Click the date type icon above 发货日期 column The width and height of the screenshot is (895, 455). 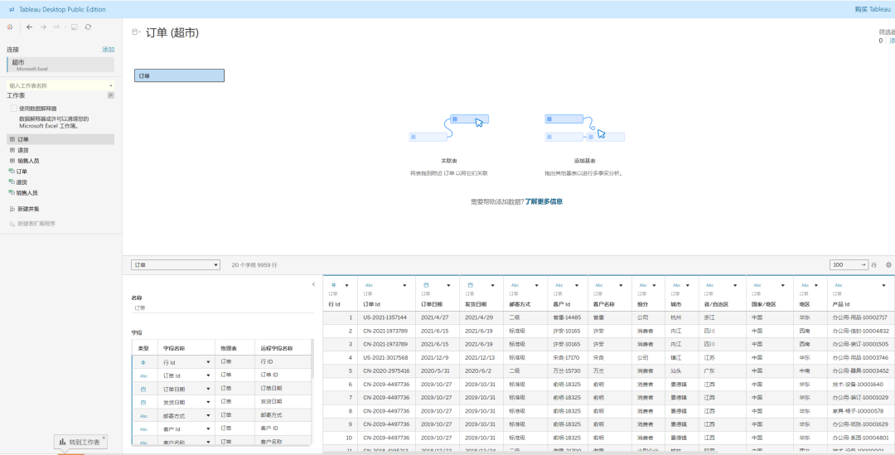tap(471, 285)
